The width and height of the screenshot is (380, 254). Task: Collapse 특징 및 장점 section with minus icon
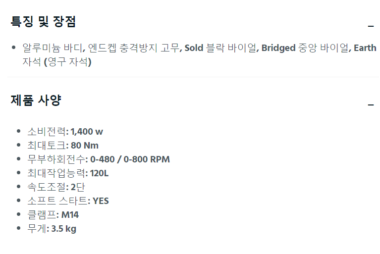[371, 26]
